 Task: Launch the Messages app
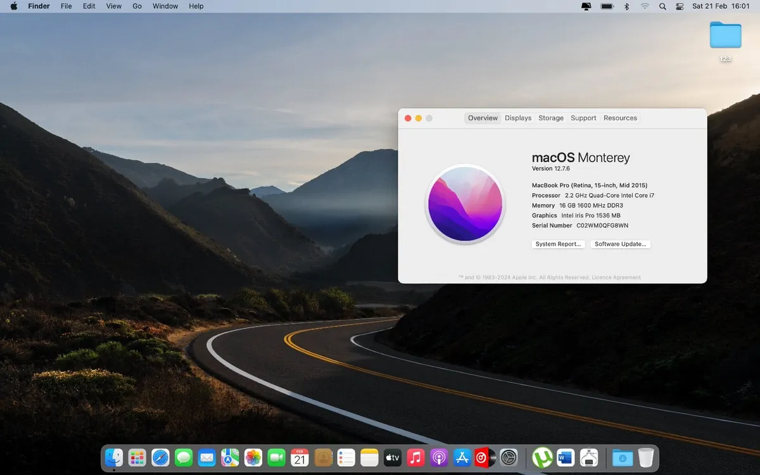[x=184, y=457]
